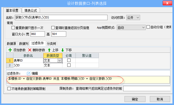Switch to the 基本设置 tab
174x105 pixels.
tap(12, 10)
